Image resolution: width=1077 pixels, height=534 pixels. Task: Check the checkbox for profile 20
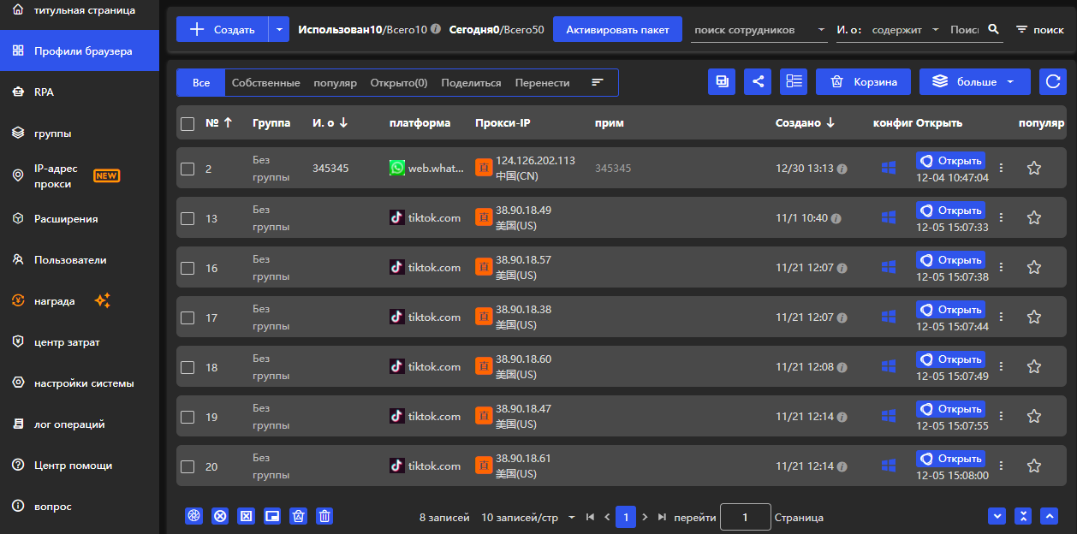coord(187,467)
